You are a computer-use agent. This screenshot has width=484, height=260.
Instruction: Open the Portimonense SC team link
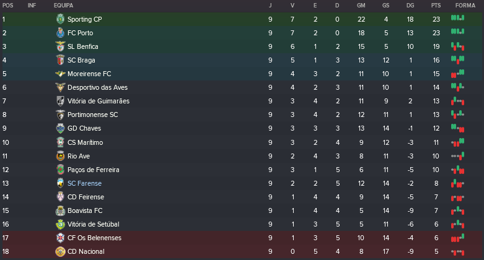(x=92, y=115)
